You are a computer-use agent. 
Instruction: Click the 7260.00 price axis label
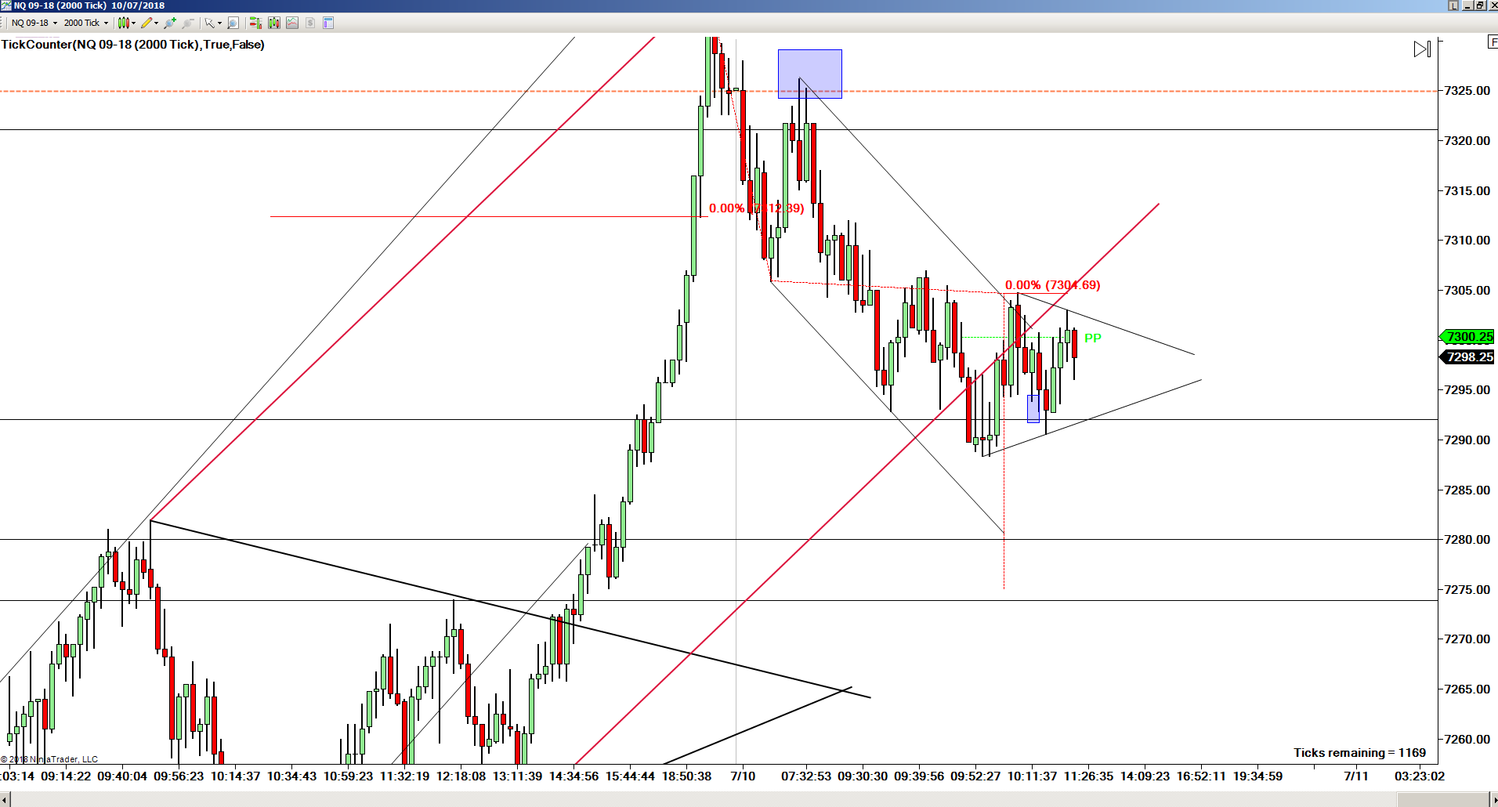[x=1467, y=740]
